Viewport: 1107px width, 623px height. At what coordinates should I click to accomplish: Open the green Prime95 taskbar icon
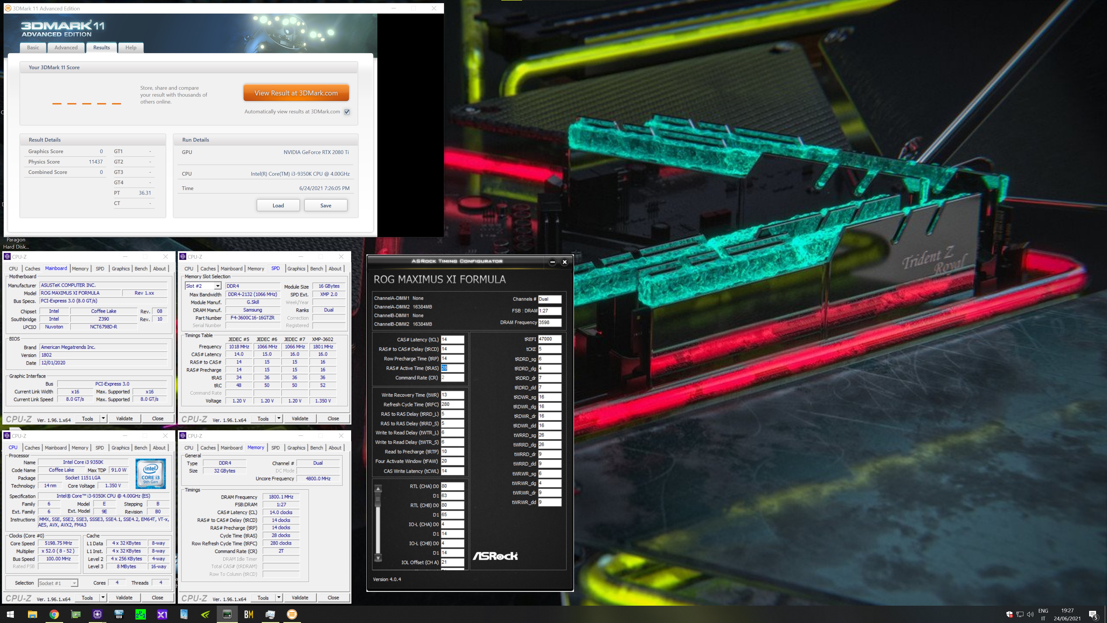140,614
